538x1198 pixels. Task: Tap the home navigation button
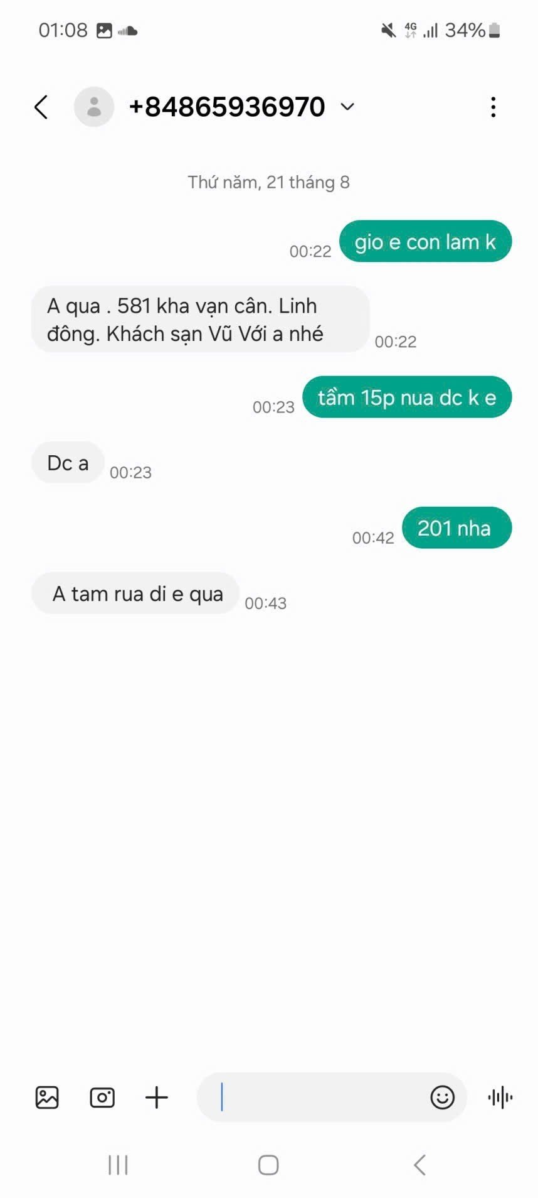click(268, 1165)
